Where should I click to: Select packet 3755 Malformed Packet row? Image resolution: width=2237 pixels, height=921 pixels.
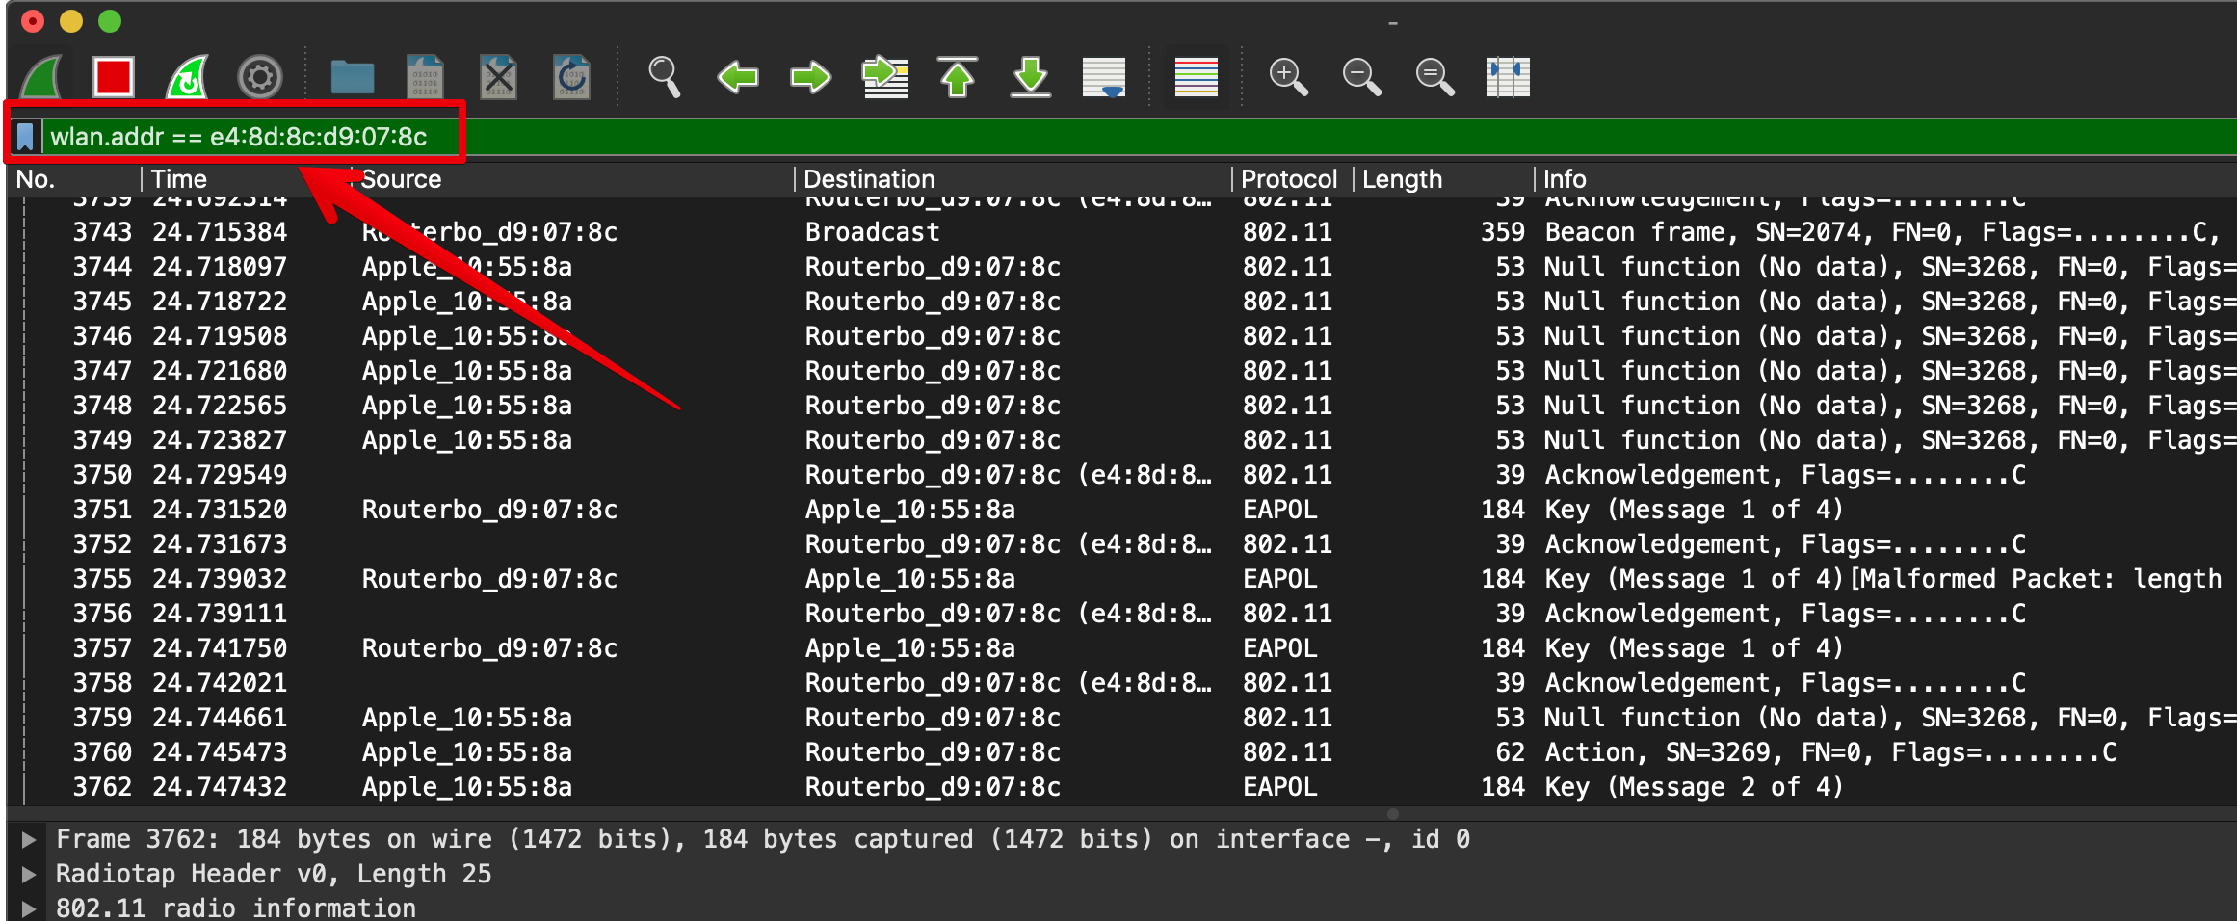1122,579
